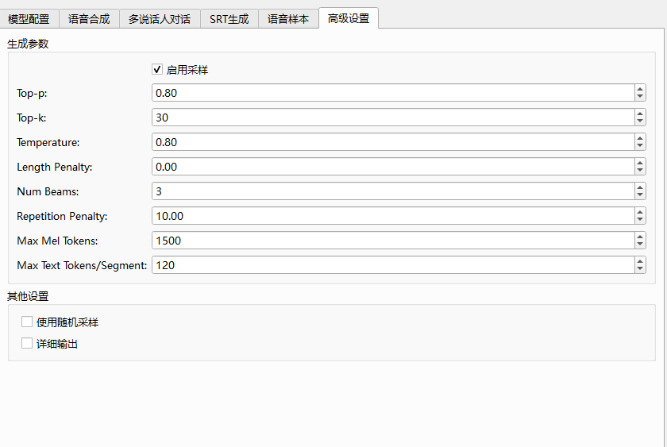Increase Length Penalty with up arrow

click(640, 163)
